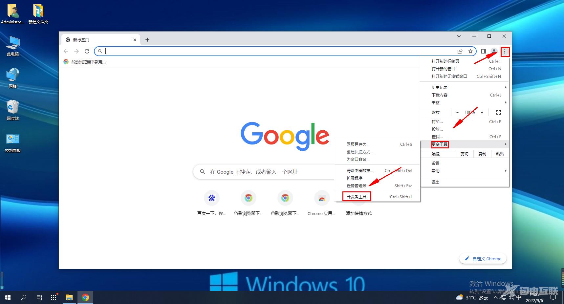Select 打开新的无痕式窗口 menu item

click(x=464, y=76)
